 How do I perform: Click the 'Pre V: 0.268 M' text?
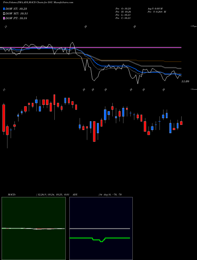click(157, 12)
